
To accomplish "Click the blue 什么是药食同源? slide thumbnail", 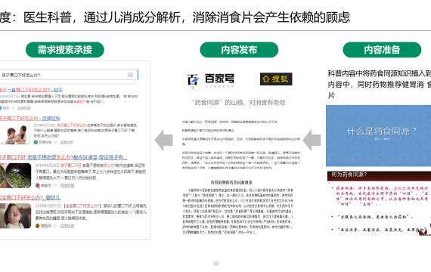I will 379,136.
